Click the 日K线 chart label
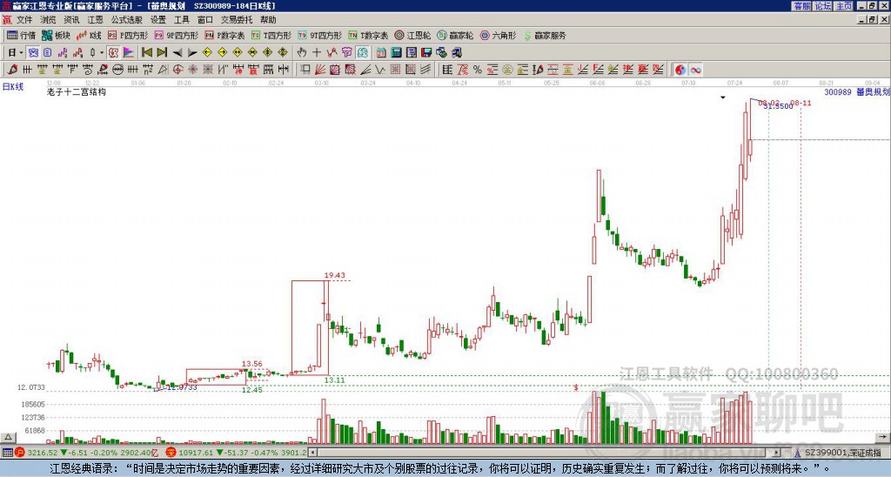The image size is (891, 477). click(13, 87)
